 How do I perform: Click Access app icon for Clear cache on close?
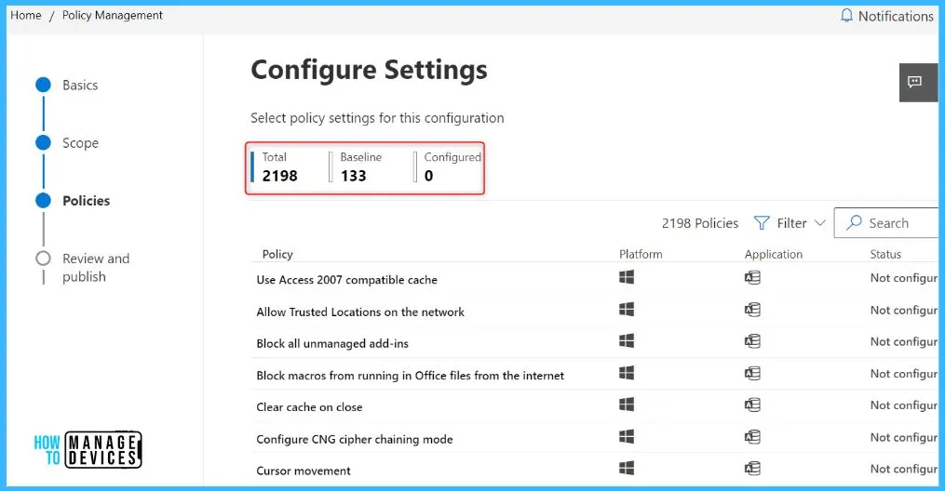[752, 405]
